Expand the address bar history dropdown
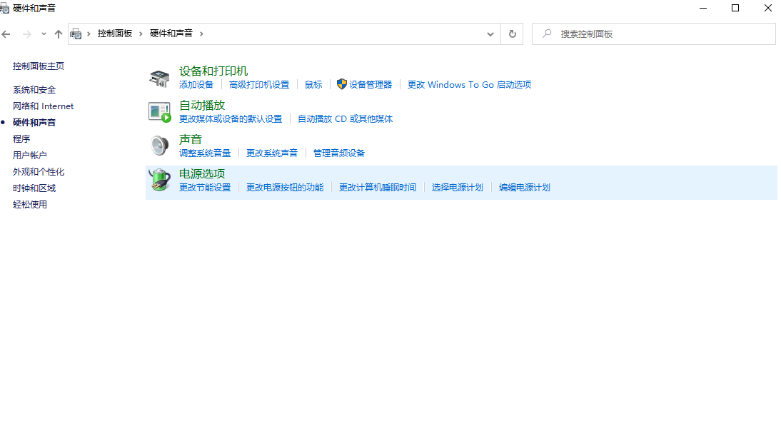 pos(490,34)
